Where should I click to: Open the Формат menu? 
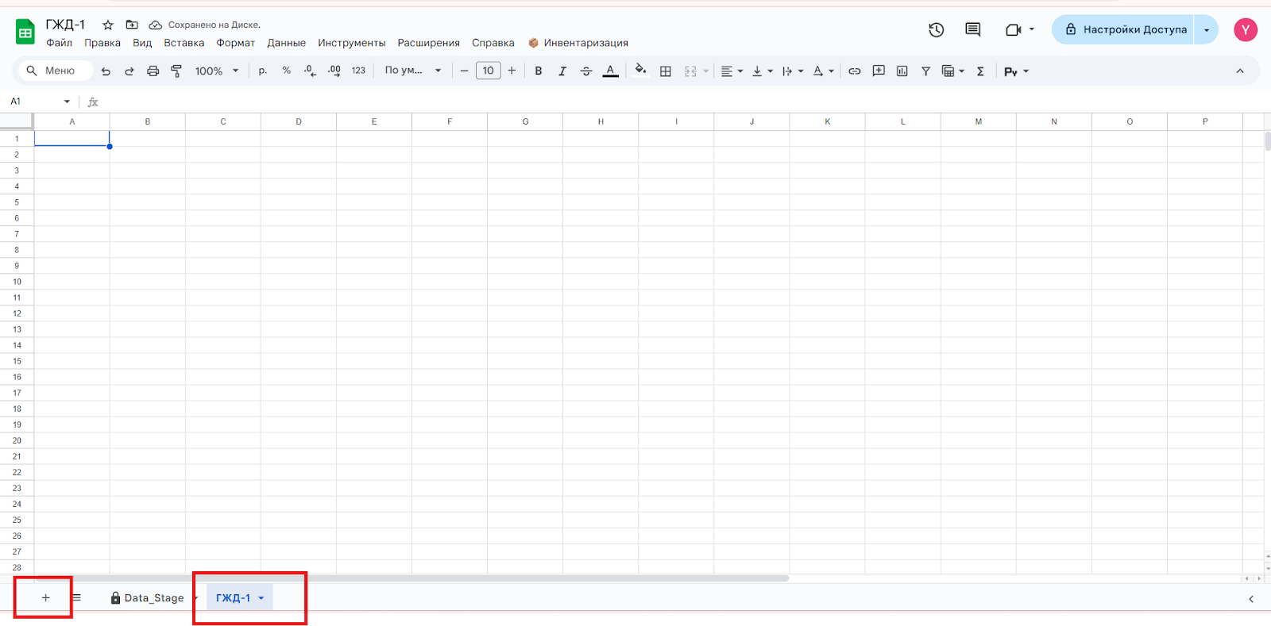[236, 43]
